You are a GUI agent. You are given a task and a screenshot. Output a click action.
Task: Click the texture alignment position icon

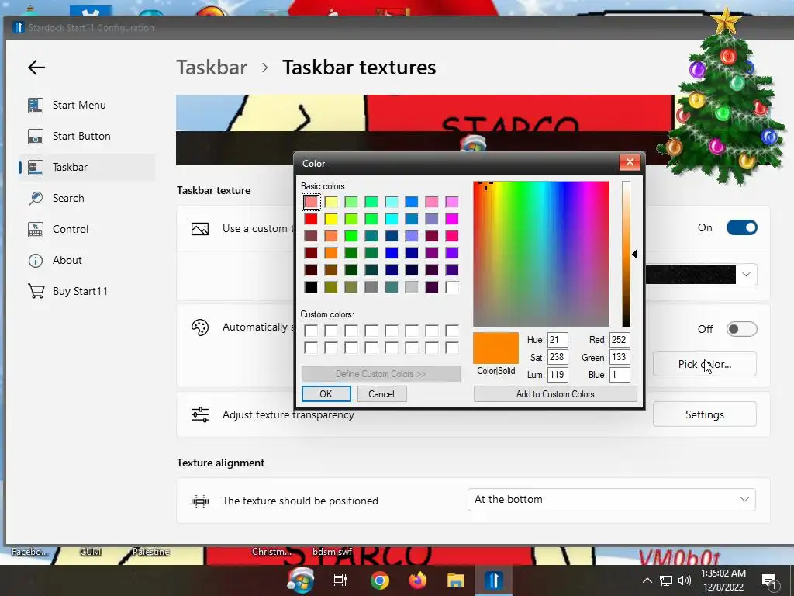pos(200,501)
